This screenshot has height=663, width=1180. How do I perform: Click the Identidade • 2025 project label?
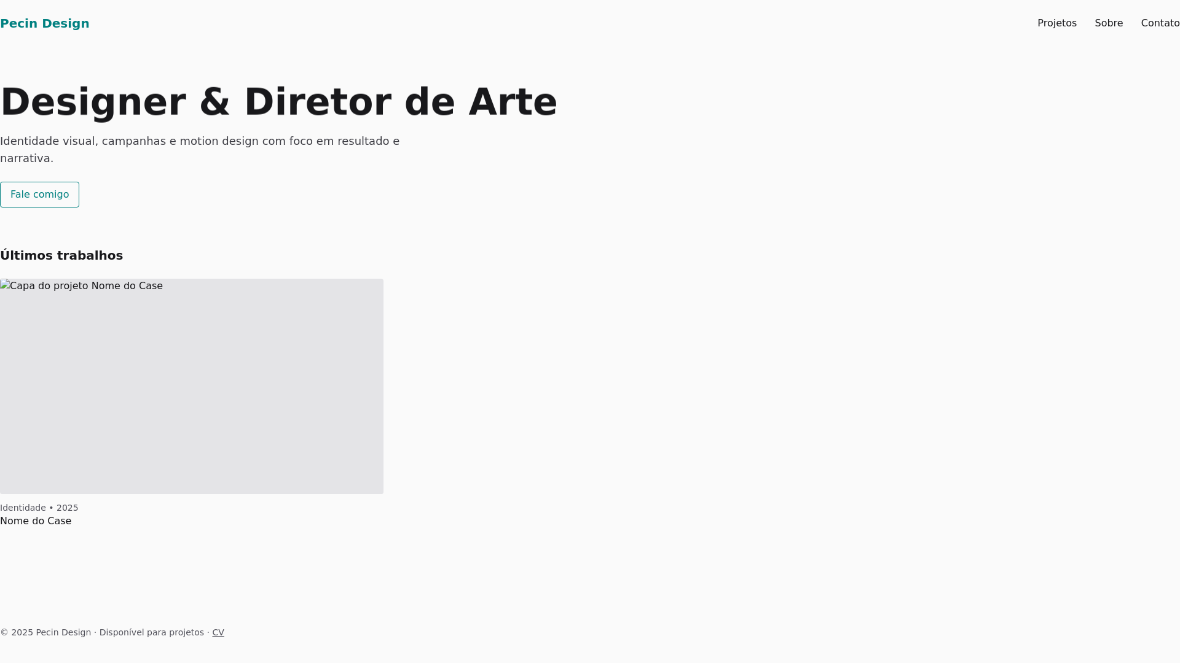39,508
